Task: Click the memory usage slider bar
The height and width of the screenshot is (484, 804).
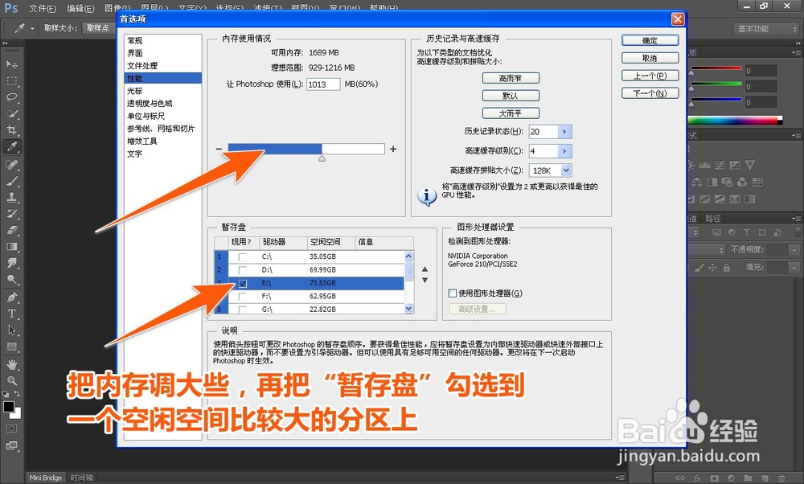Action: click(306, 150)
